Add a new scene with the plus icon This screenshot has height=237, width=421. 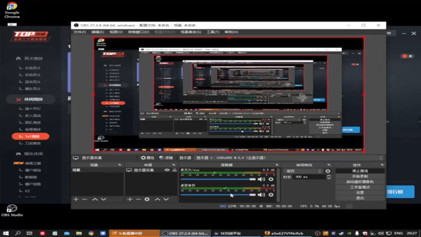(76, 199)
